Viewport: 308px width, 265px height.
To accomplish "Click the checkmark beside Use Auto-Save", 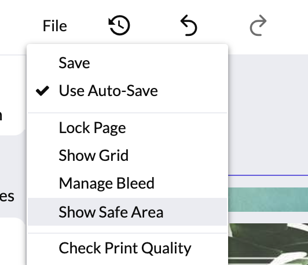I will point(42,91).
